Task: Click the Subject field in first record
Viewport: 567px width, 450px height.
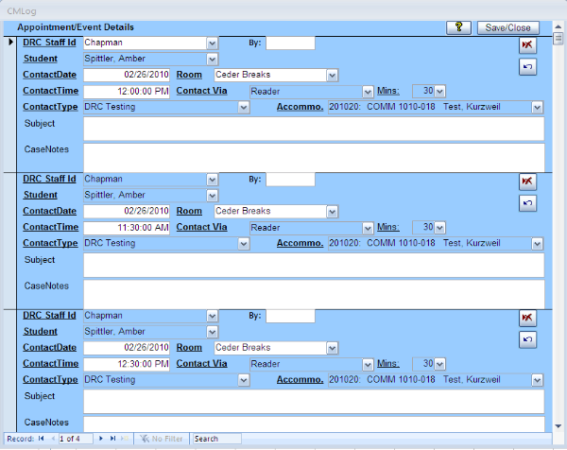Action: click(314, 128)
